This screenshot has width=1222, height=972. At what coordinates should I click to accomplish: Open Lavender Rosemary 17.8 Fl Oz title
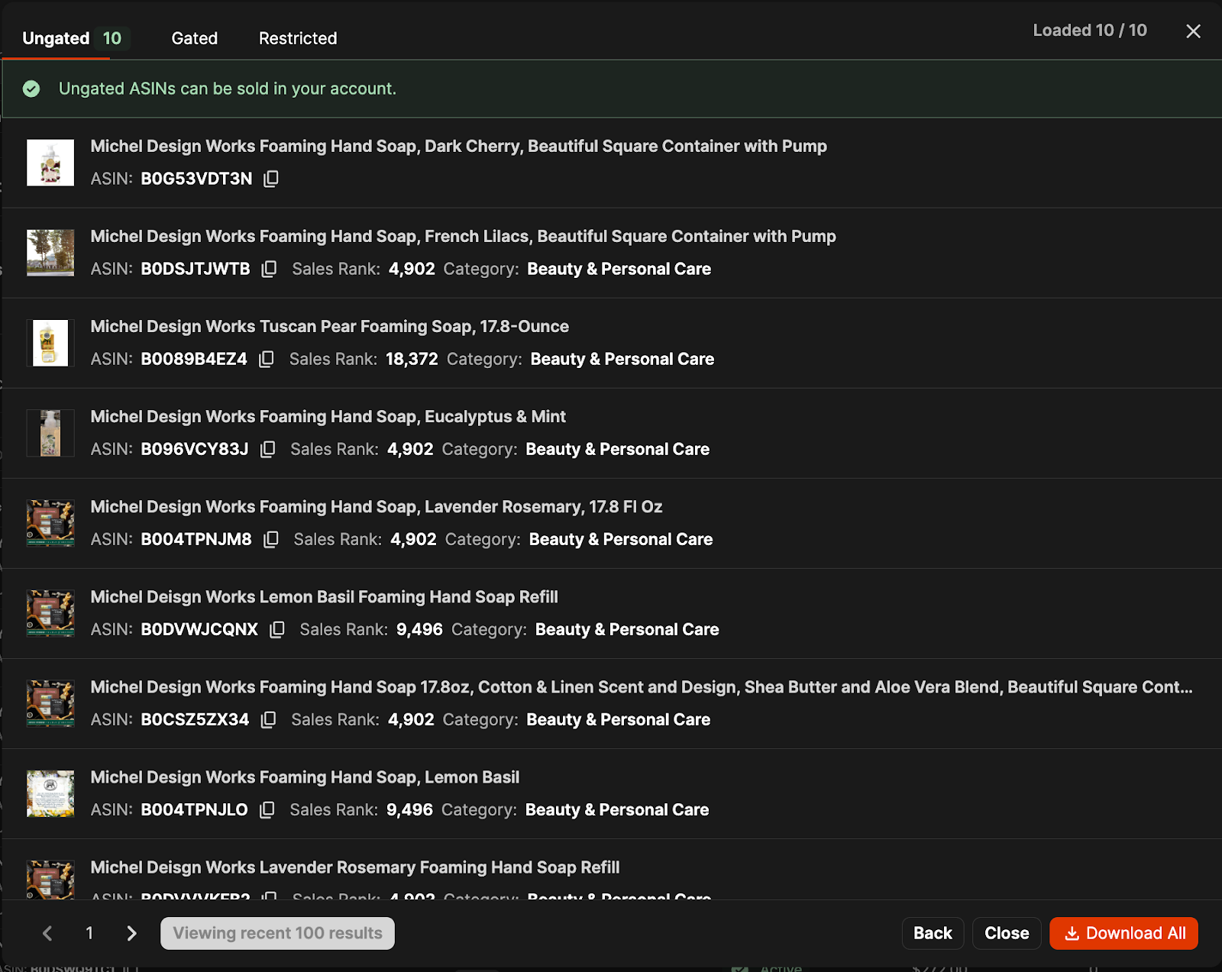tap(376, 506)
